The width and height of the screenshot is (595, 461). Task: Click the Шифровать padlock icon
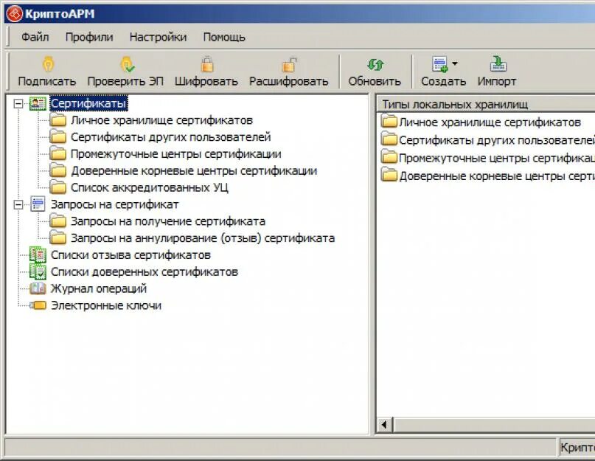pos(206,63)
